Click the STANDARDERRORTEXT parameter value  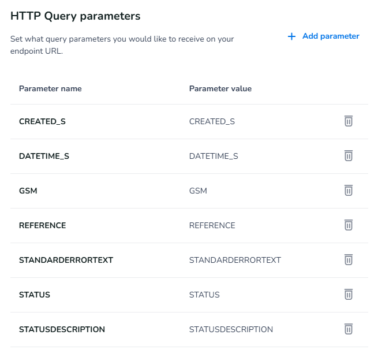[x=235, y=260]
